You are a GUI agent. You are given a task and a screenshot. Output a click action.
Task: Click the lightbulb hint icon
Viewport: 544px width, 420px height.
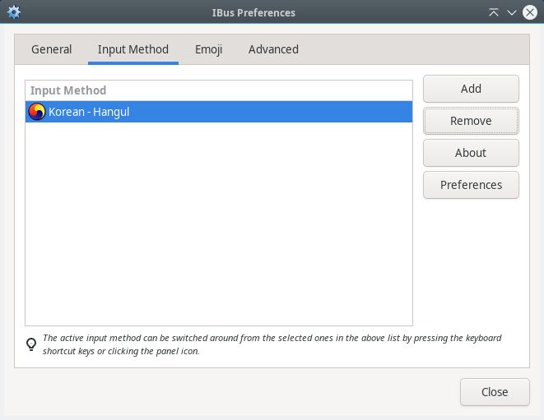tap(31, 344)
